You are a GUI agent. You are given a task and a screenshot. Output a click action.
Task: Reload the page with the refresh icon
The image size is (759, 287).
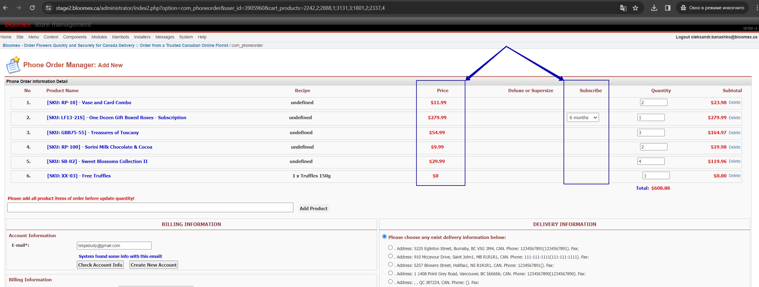(x=32, y=8)
